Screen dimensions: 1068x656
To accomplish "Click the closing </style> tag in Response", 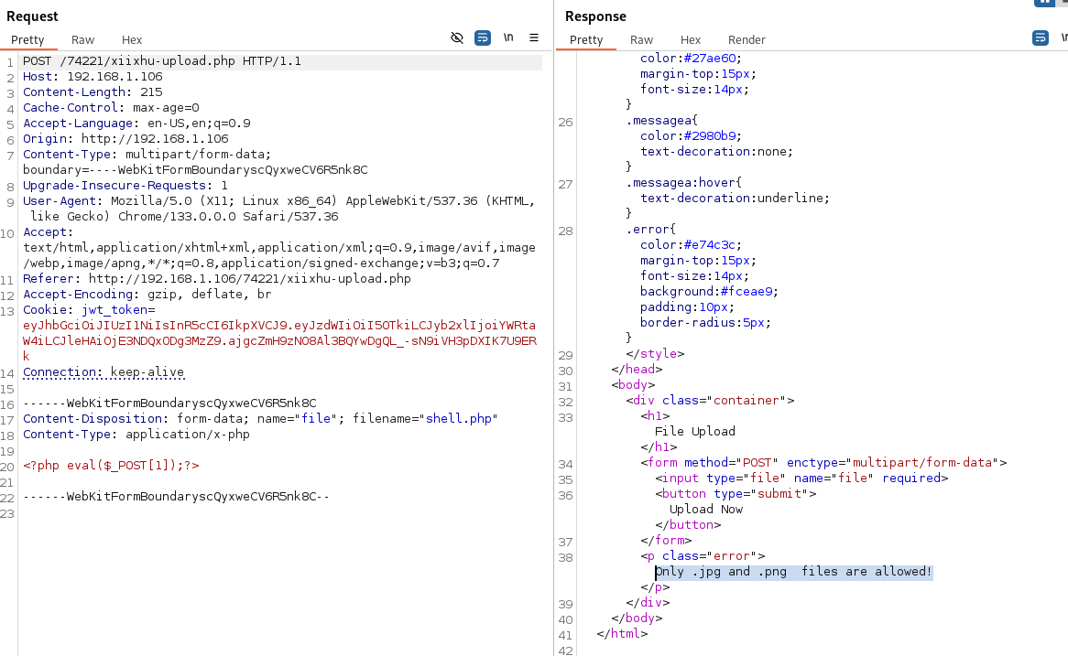I will [655, 354].
